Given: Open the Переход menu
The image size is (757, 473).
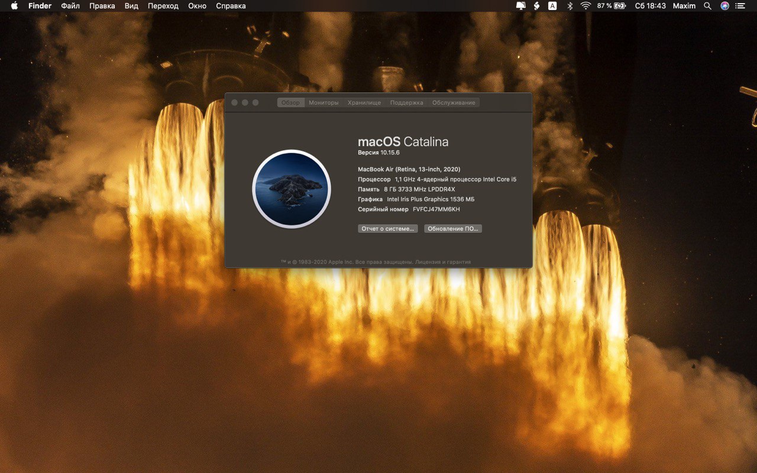Looking at the screenshot, I should tap(163, 6).
